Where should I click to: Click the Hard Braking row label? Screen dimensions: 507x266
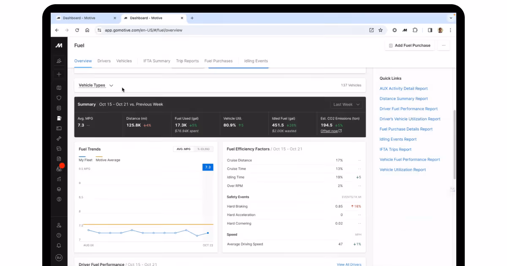pos(237,206)
